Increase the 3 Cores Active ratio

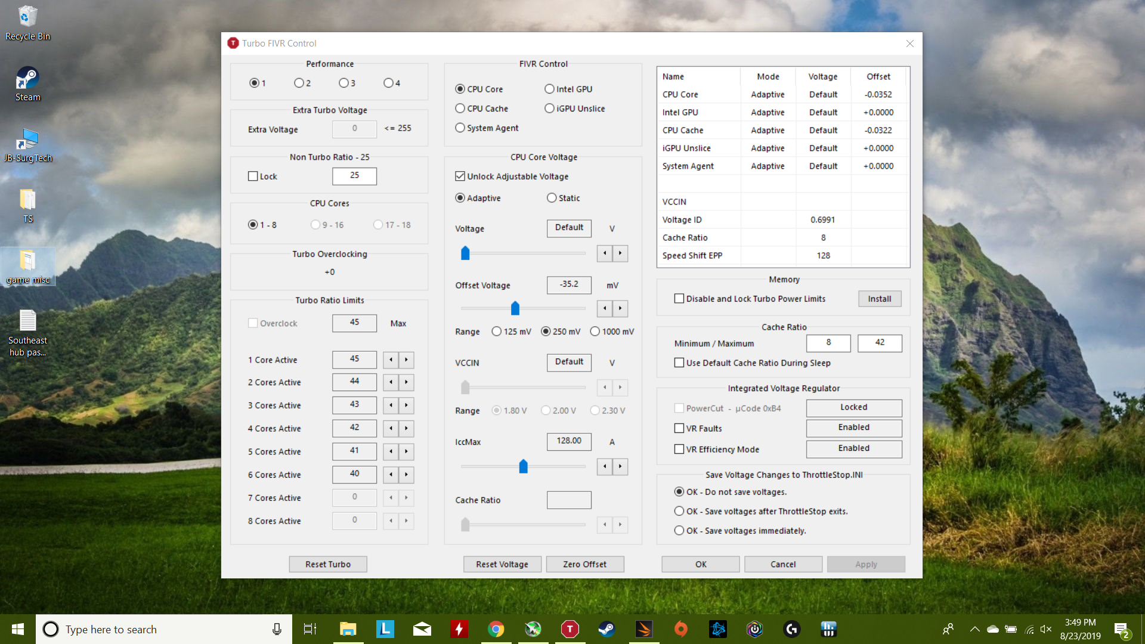(406, 405)
